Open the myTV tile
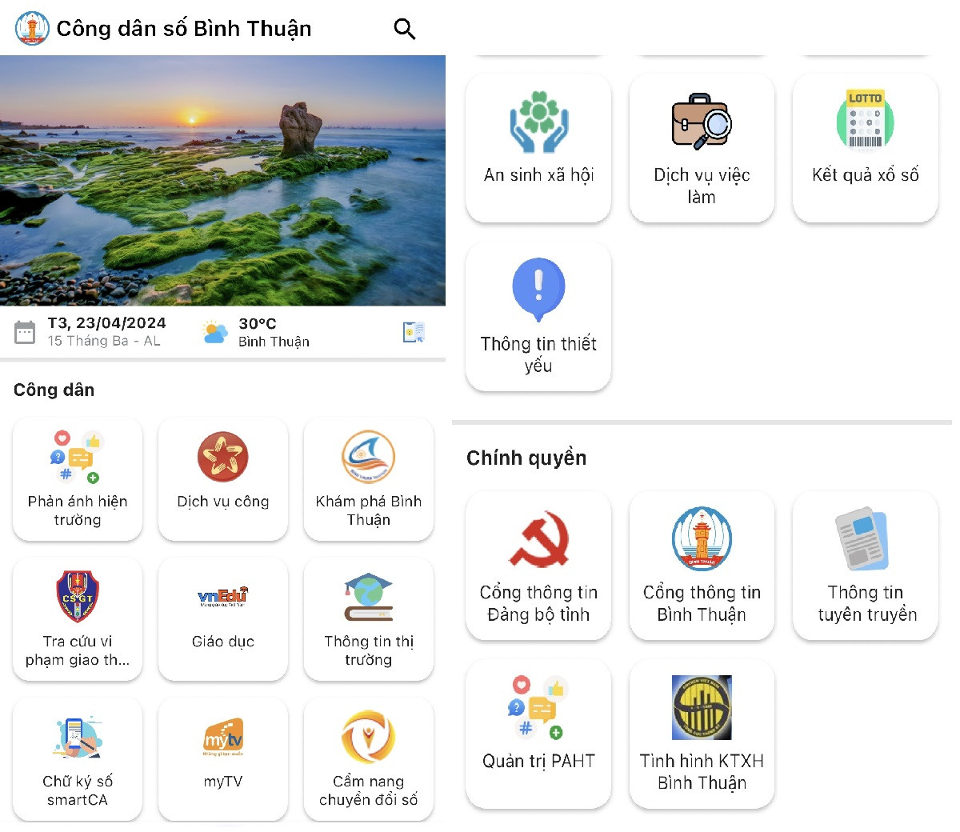 223,759
